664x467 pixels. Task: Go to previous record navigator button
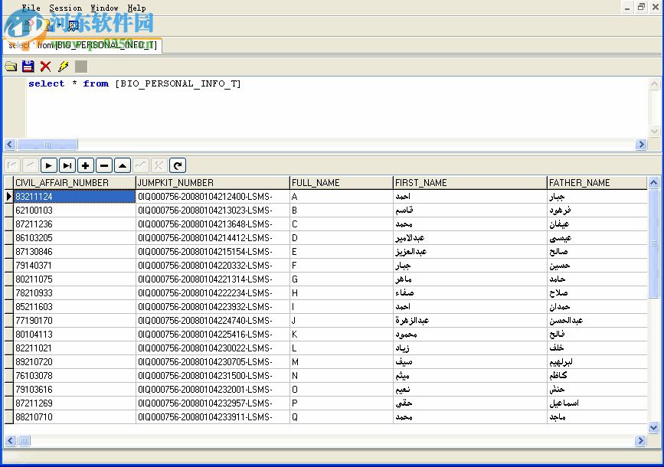coord(30,165)
